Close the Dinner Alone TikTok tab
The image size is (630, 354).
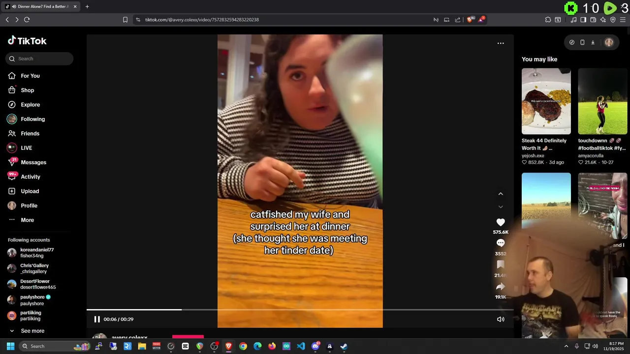75,6
